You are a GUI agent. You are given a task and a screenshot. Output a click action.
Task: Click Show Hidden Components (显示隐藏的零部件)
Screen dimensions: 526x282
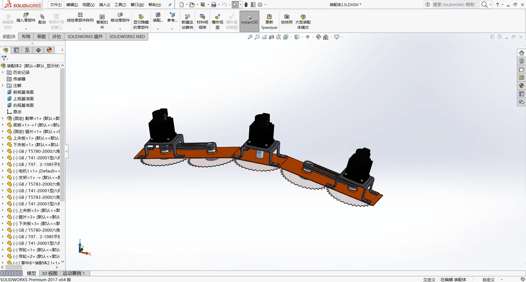click(x=141, y=21)
